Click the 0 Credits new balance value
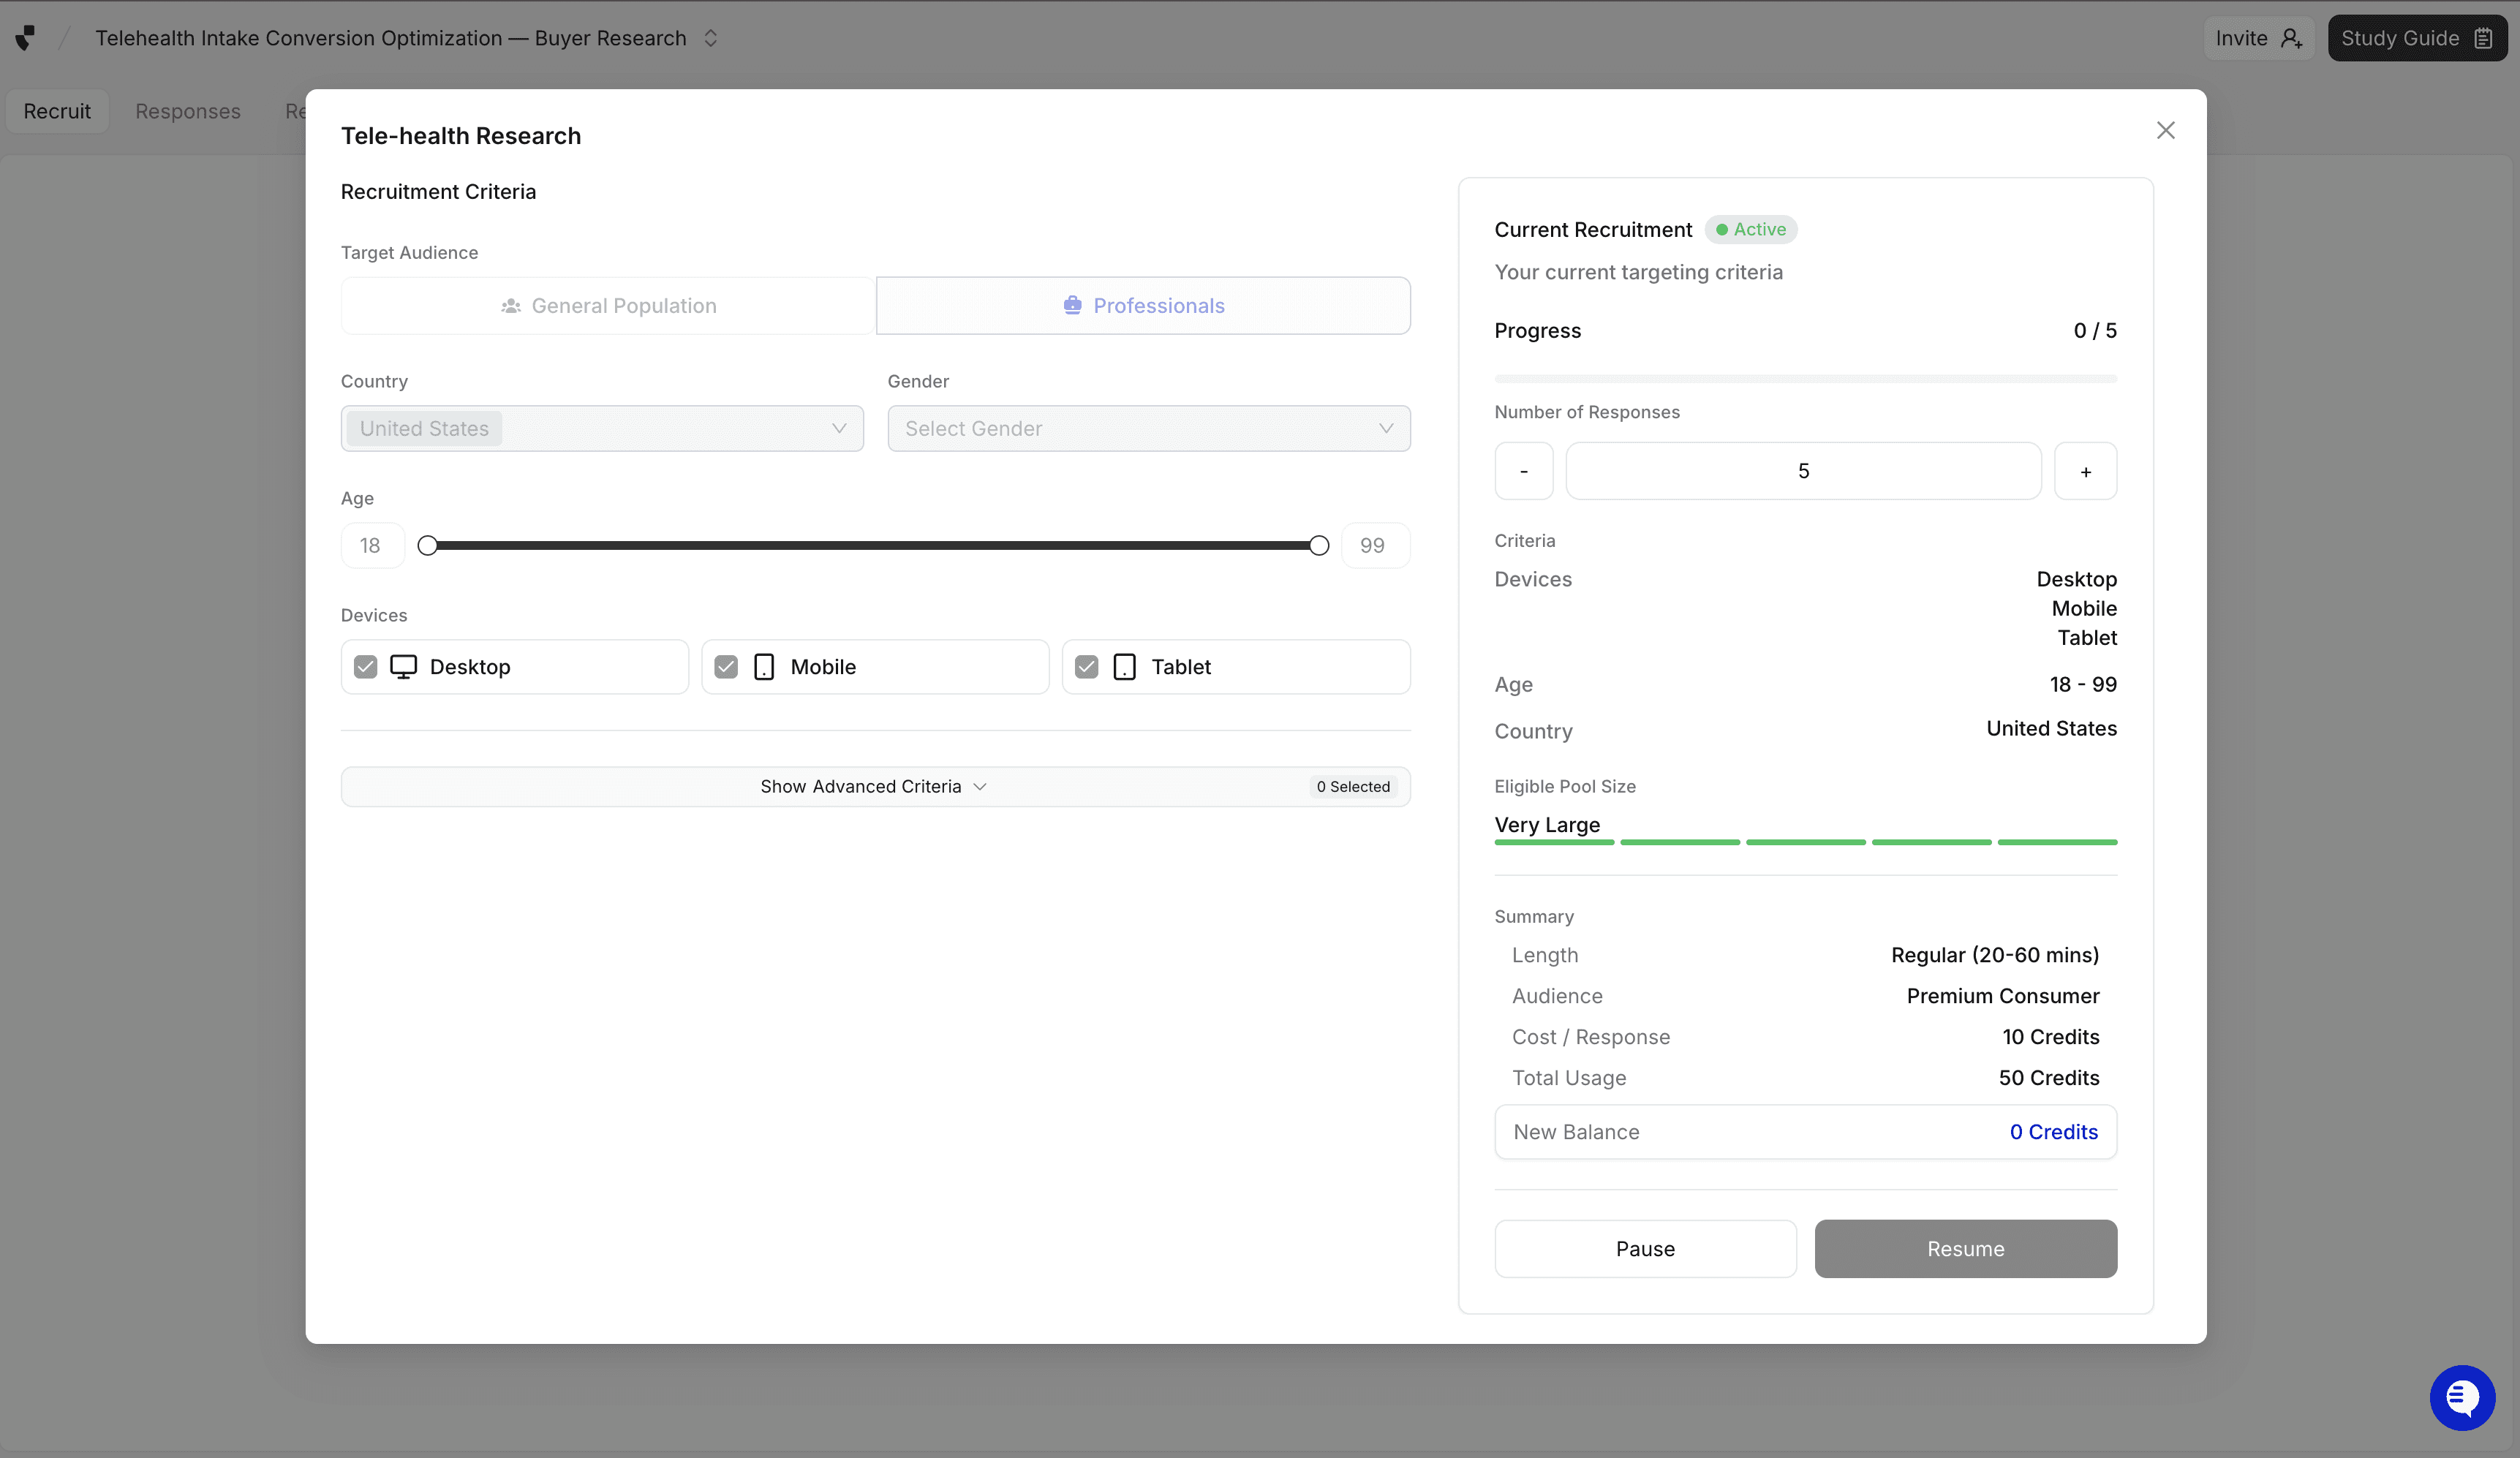Image resolution: width=2520 pixels, height=1458 pixels. [2053, 1132]
